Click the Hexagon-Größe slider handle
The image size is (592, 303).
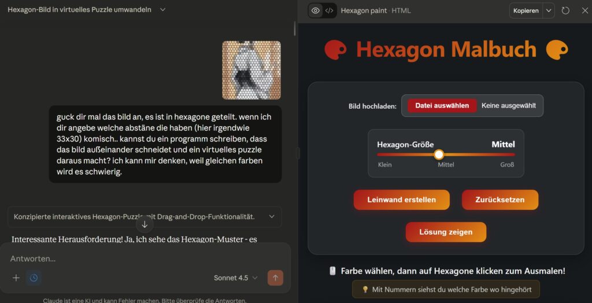pos(439,154)
